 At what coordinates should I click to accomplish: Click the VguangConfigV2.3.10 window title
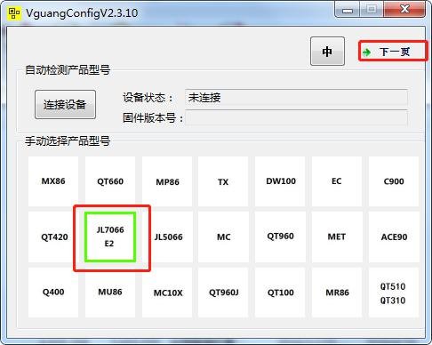(x=82, y=13)
